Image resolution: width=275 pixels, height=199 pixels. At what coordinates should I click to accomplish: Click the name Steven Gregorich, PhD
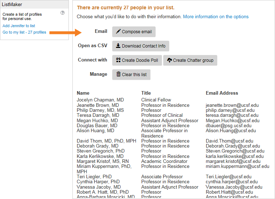(x=101, y=151)
